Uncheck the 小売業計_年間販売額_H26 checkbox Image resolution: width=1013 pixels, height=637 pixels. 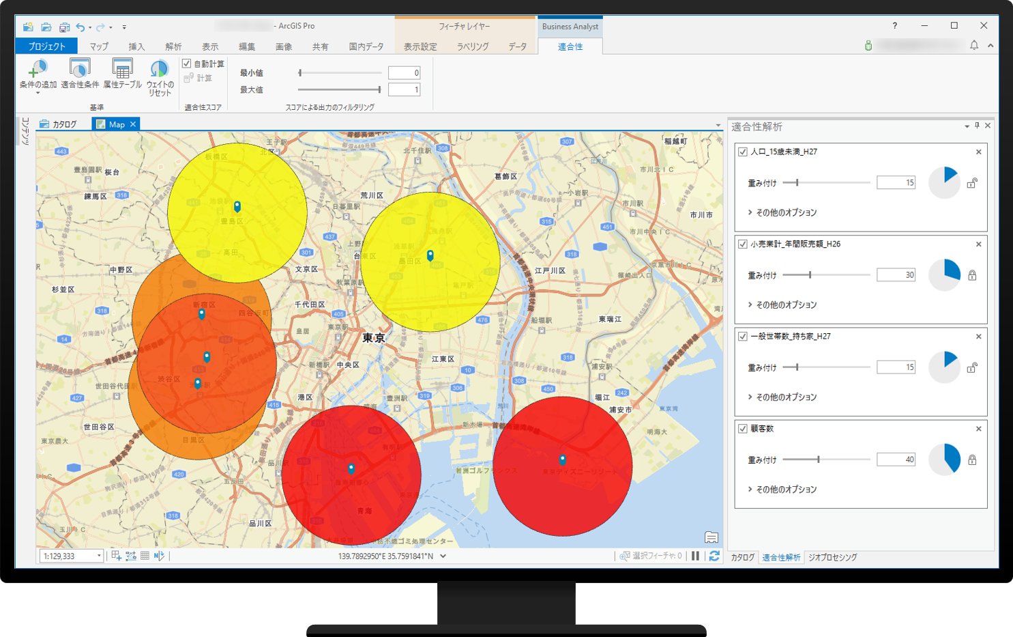point(743,244)
